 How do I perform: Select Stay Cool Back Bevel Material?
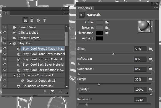point(36,65)
